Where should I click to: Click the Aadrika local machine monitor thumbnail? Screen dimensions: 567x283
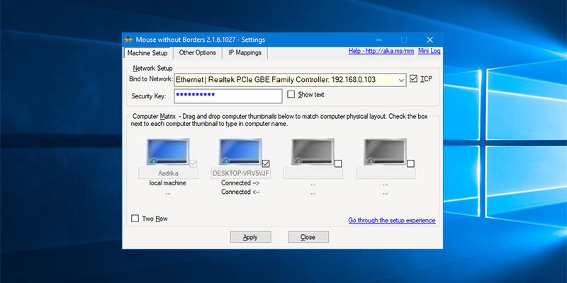point(167,151)
